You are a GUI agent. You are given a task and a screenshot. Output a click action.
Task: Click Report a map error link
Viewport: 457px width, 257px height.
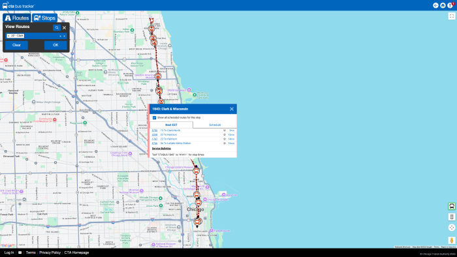coord(449,247)
